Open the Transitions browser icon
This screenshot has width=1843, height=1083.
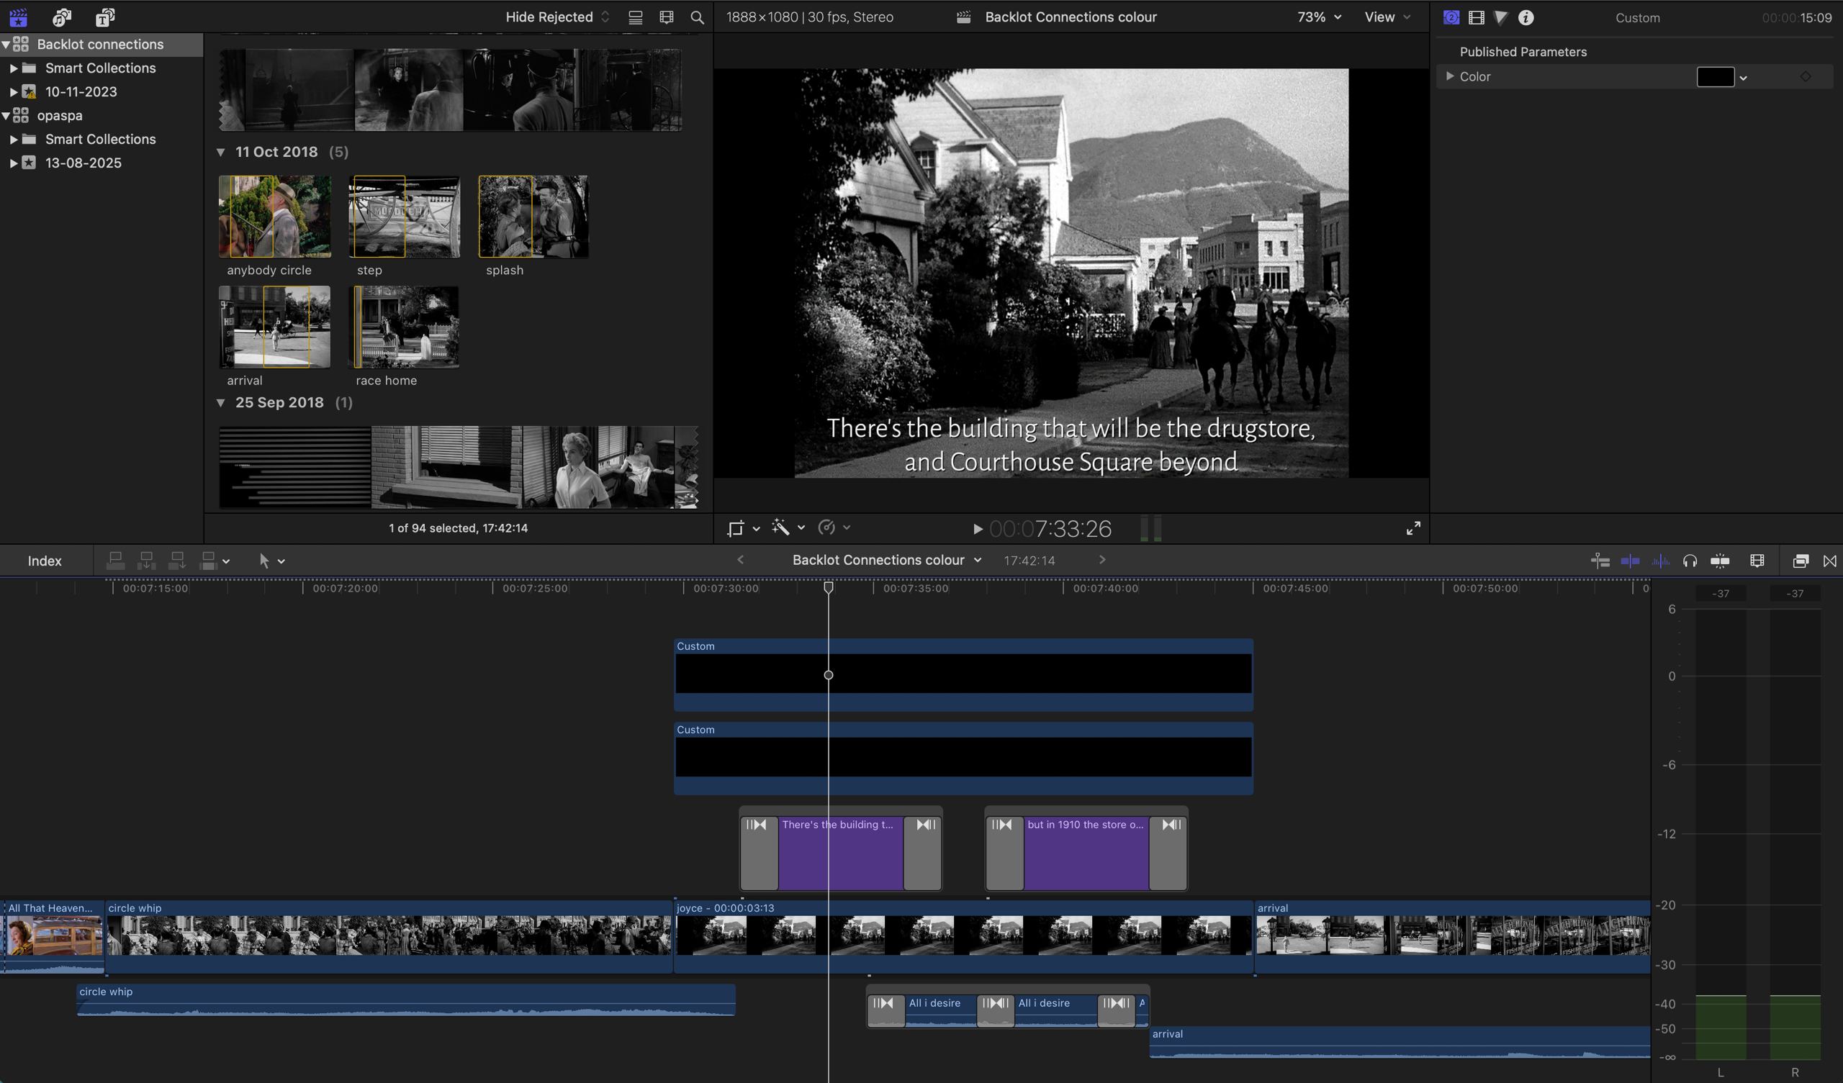tap(1829, 561)
